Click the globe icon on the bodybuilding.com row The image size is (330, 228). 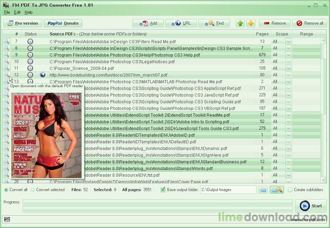tap(42, 75)
